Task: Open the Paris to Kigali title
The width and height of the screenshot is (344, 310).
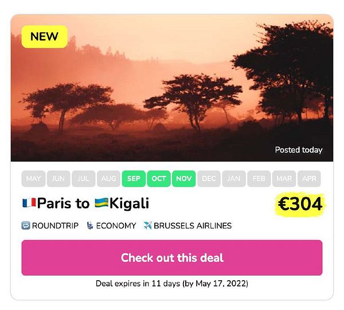Action: [x=86, y=203]
